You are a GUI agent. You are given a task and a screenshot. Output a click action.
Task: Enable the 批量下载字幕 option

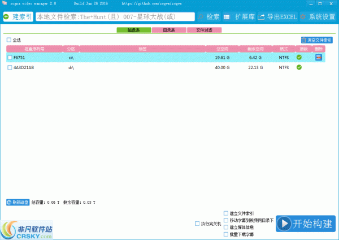click(x=226, y=234)
